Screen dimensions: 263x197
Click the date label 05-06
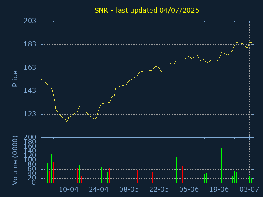[189, 190]
